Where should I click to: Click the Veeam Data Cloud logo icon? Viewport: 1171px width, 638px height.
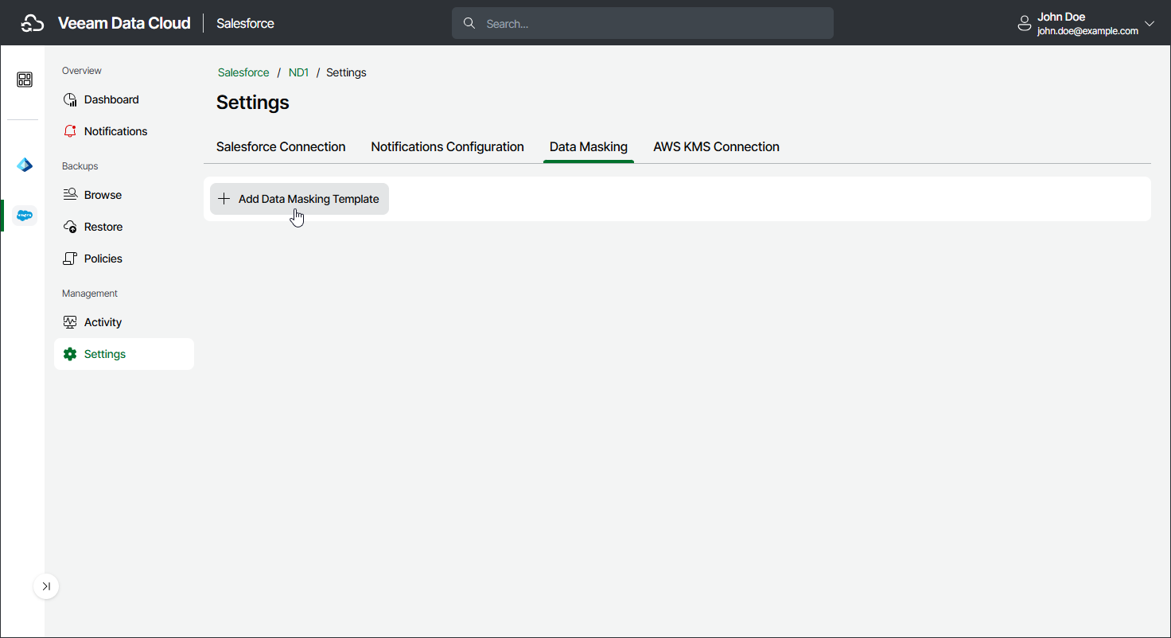click(x=32, y=23)
